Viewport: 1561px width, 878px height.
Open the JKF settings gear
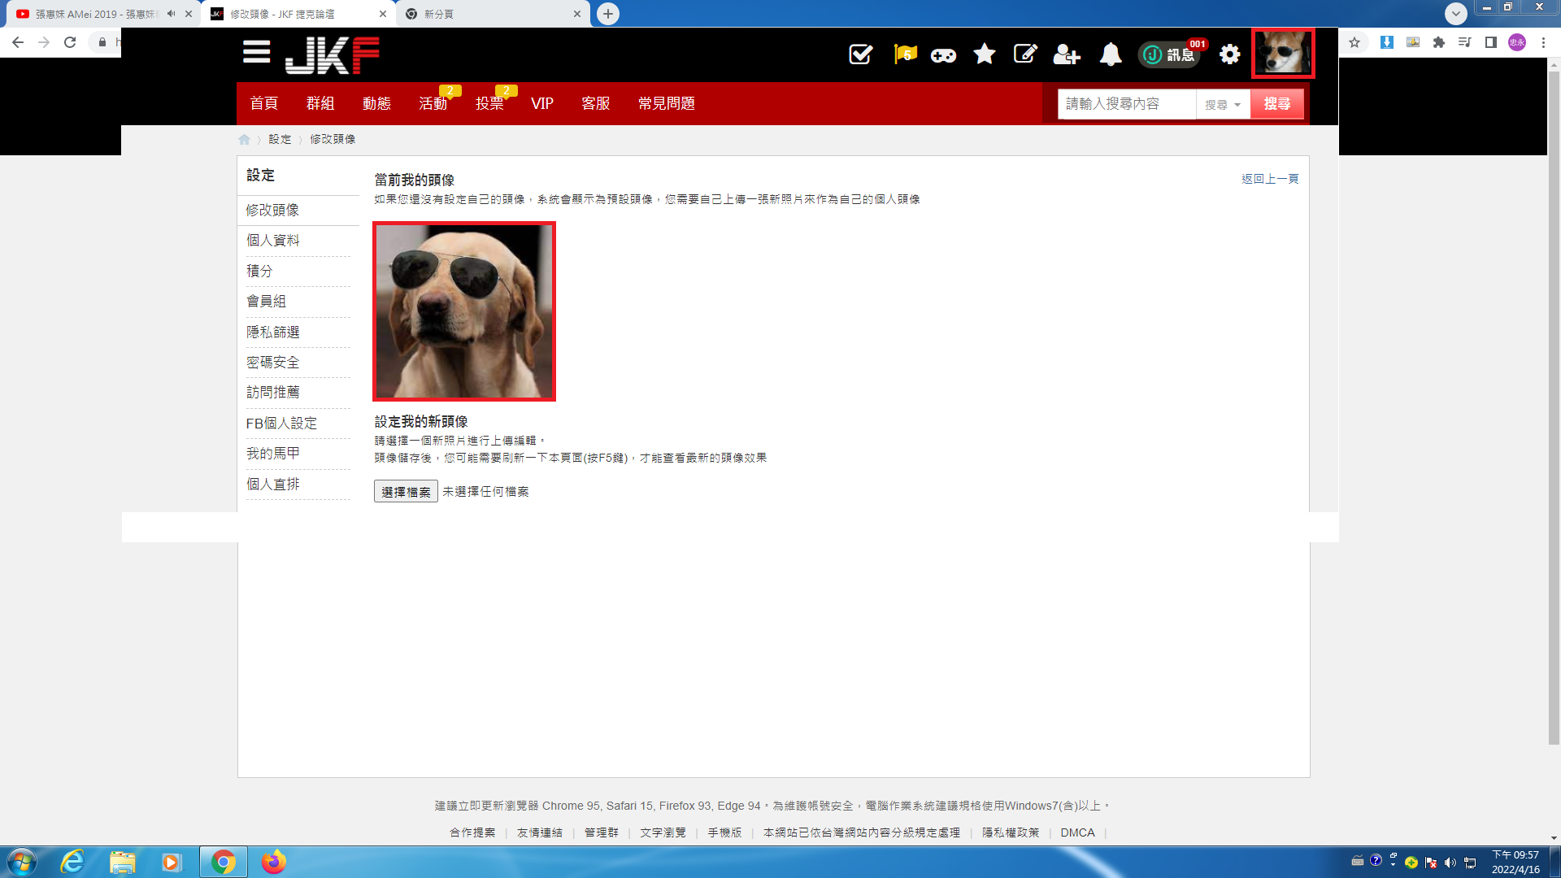click(x=1230, y=54)
